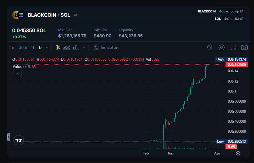Open the Gqdw...pump address link
This screenshot has width=254, height=163.
click(x=231, y=11)
